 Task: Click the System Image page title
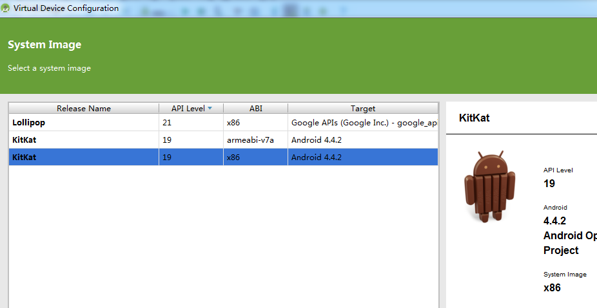(x=44, y=45)
